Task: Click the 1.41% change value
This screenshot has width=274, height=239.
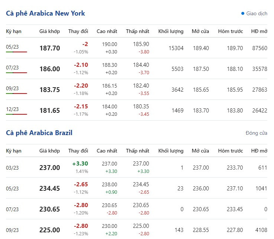Action: point(82,171)
